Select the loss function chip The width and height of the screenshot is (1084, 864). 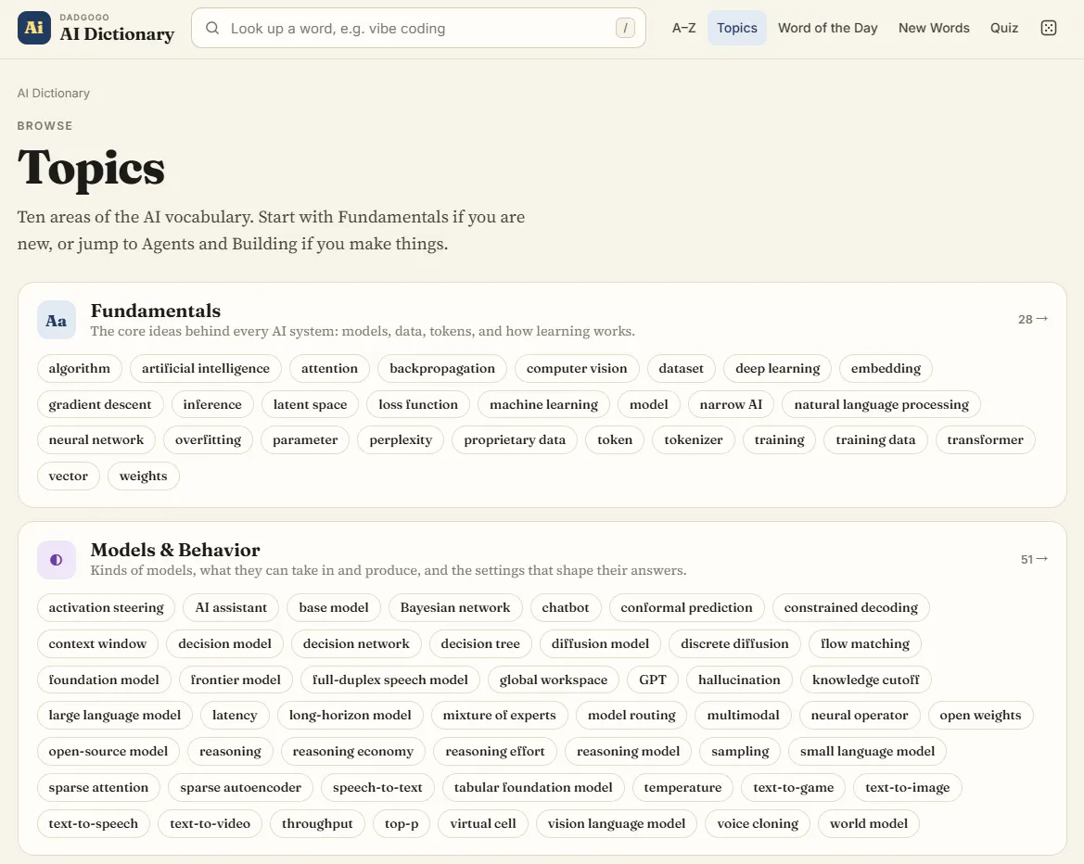(418, 404)
